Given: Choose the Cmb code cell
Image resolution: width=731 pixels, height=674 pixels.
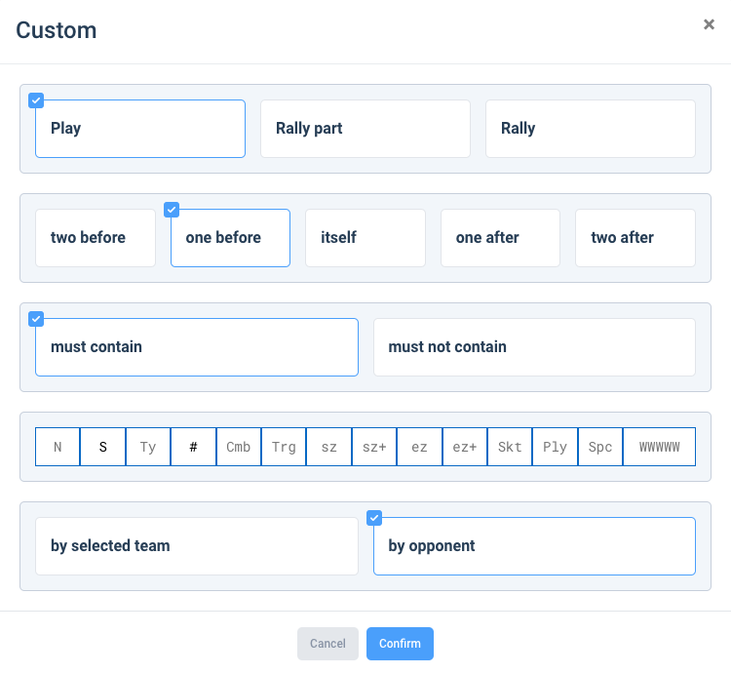Looking at the screenshot, I should [238, 447].
